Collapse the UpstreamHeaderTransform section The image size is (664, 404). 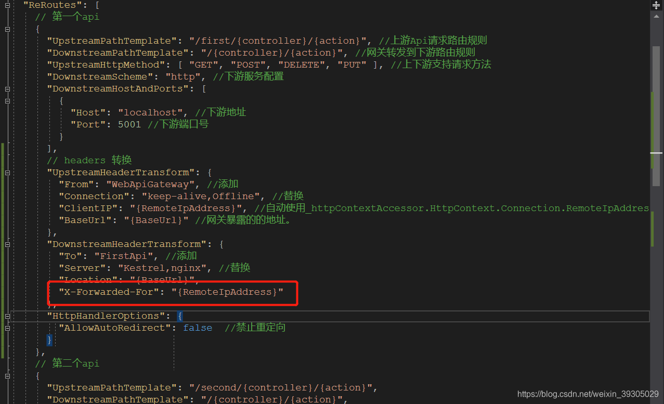[x=7, y=173]
